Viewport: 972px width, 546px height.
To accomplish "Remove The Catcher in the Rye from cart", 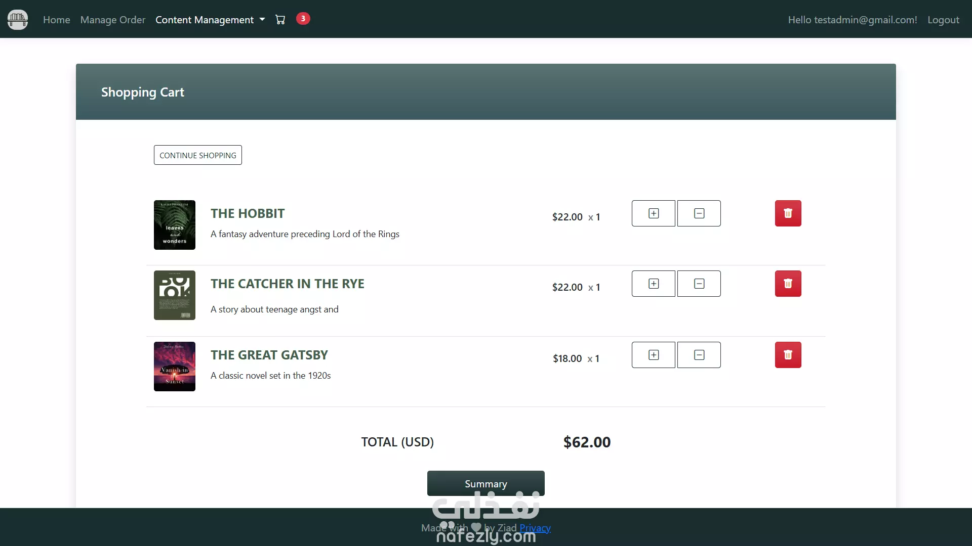I will coord(788,284).
